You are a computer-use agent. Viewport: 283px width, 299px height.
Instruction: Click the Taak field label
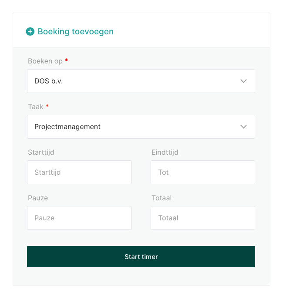pos(36,106)
